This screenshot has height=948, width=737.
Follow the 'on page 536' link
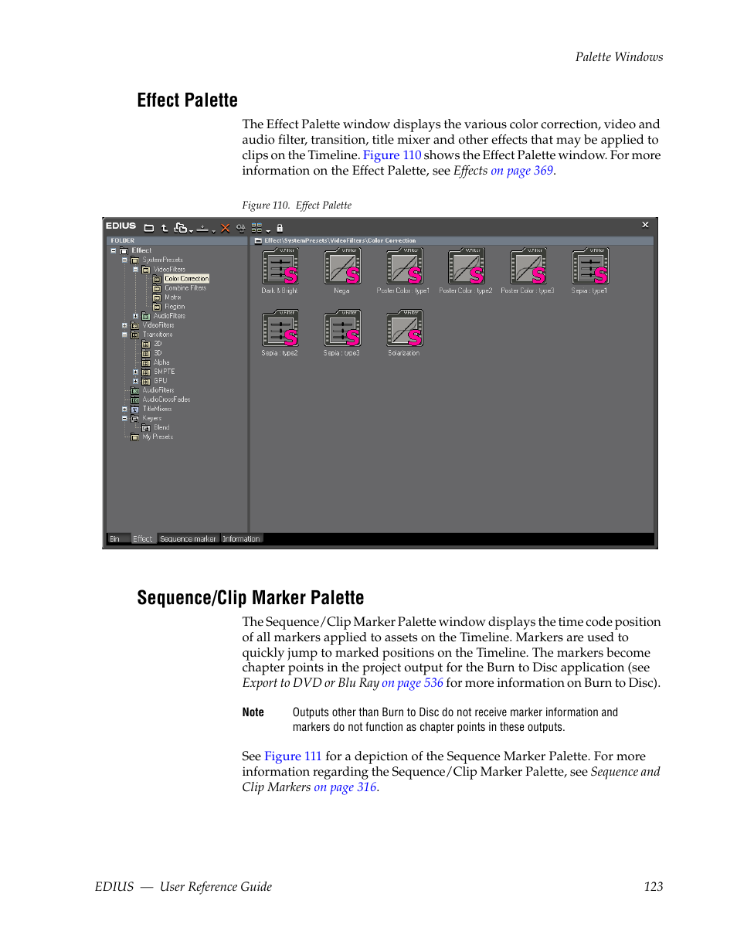413,683
